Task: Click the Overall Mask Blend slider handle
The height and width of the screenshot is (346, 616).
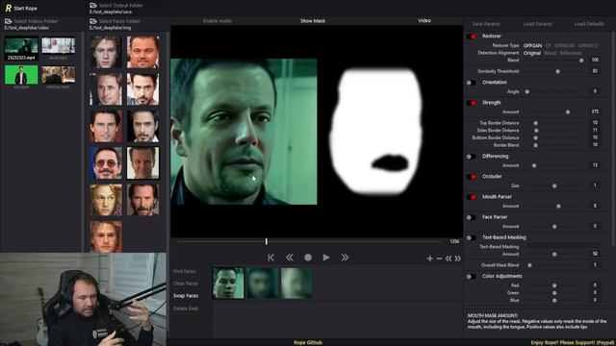Action: point(529,265)
